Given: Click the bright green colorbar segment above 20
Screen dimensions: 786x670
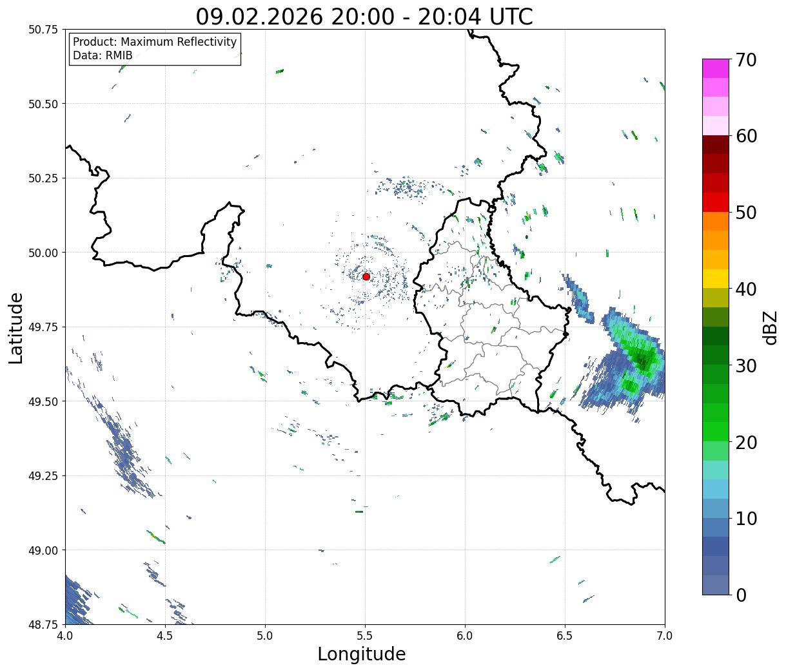Looking at the screenshot, I should pos(715,431).
